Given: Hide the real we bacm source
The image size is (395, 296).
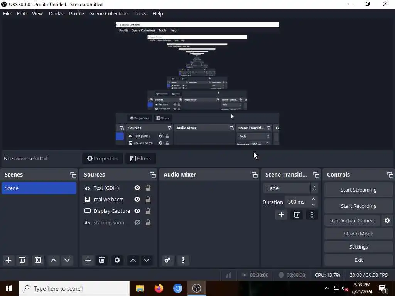Looking at the screenshot, I should coord(137,199).
